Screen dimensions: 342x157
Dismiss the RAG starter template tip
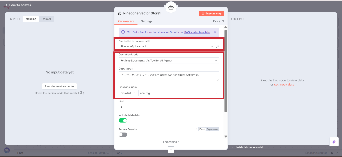pos(215,32)
